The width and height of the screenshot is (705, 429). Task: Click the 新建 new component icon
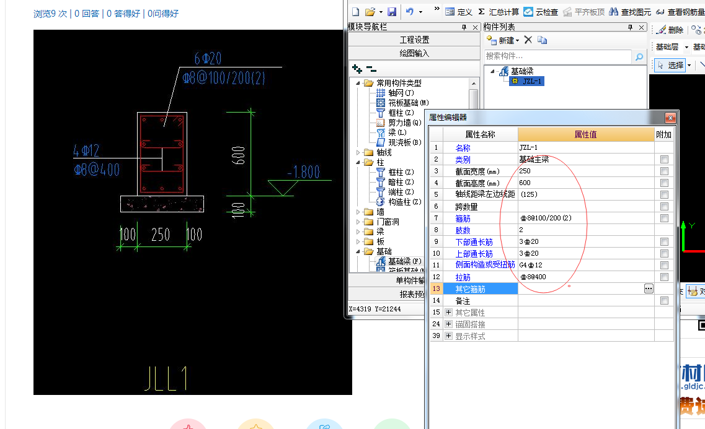click(492, 40)
